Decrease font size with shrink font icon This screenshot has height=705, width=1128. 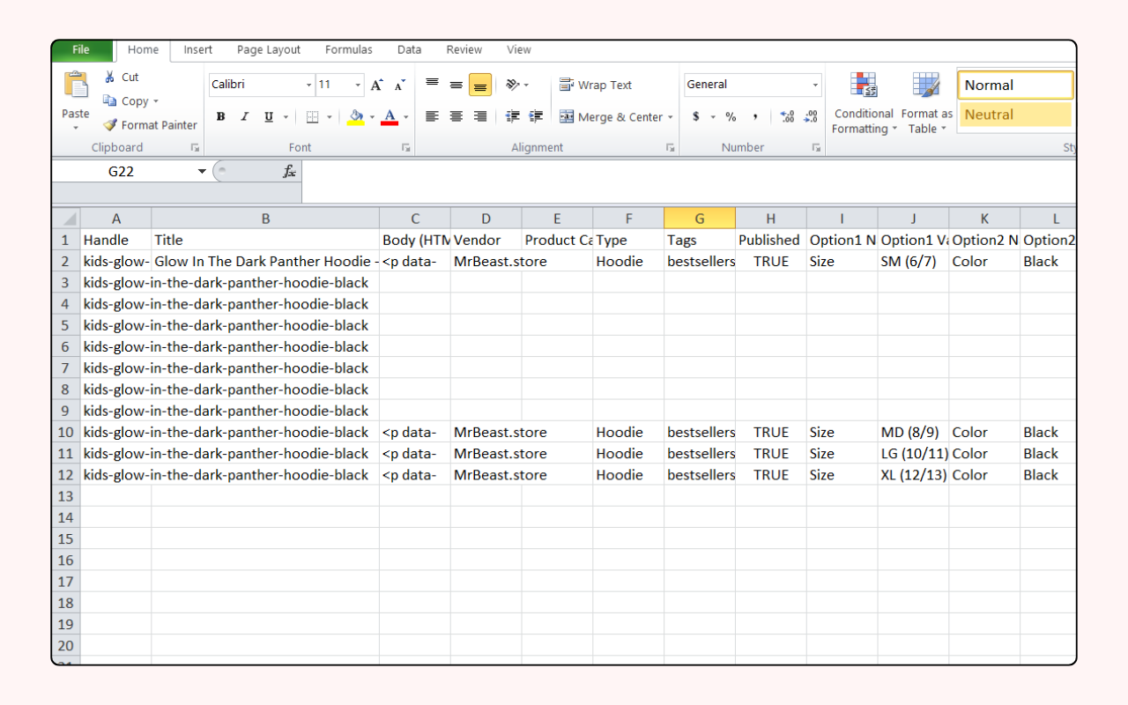(x=399, y=85)
